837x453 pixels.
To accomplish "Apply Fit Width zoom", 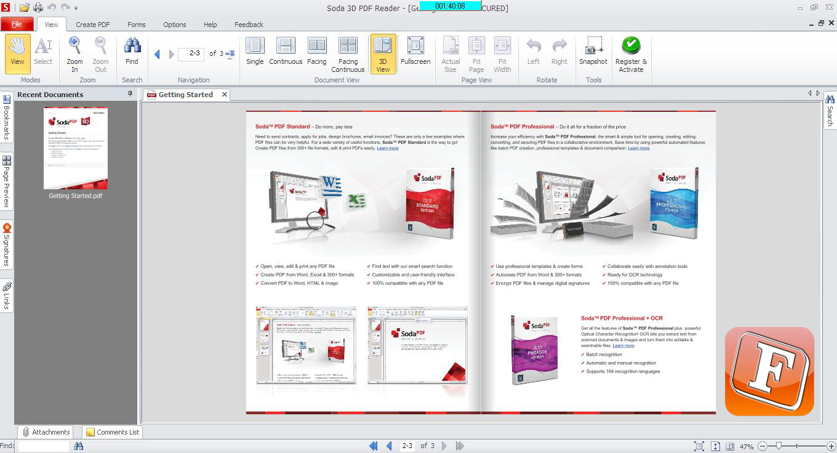I will click(x=502, y=53).
